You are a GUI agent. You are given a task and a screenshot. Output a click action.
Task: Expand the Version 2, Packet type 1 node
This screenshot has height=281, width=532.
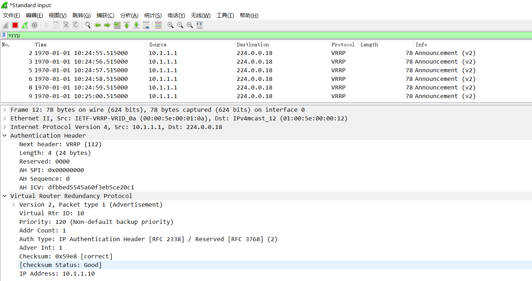[x=14, y=204]
